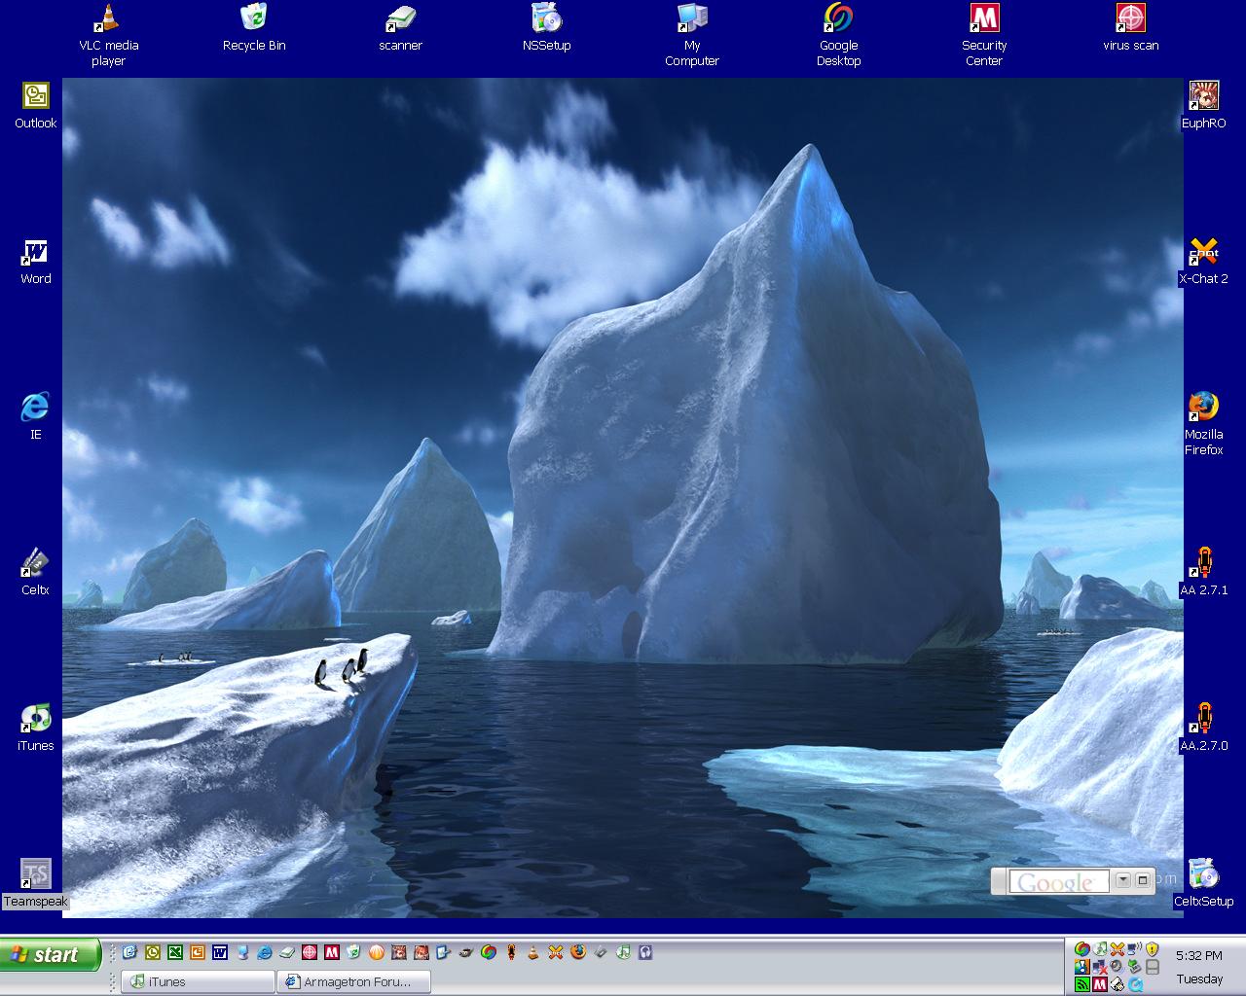Click the AA 2.7.1 desktop shortcut
The width and height of the screenshot is (1246, 996).
click(1203, 563)
